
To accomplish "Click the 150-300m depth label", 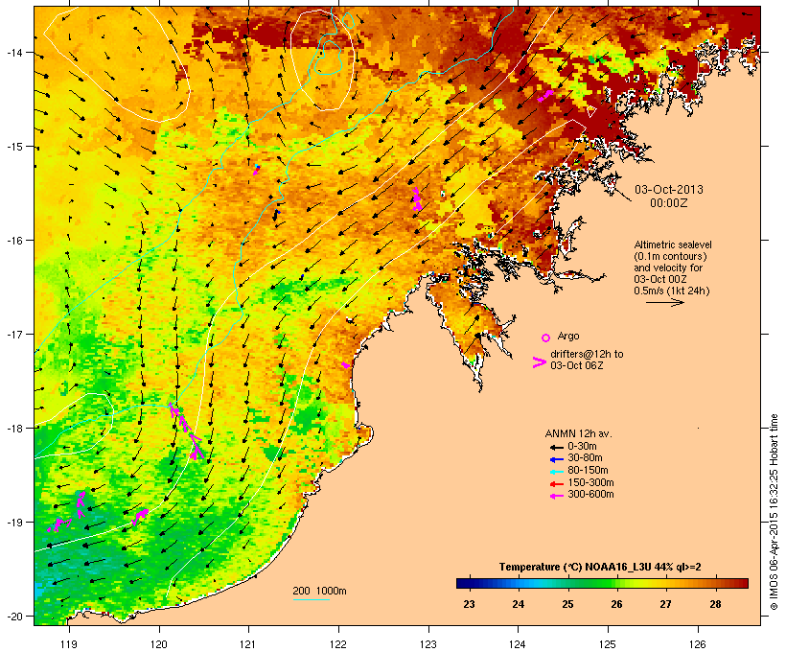I will tap(590, 482).
